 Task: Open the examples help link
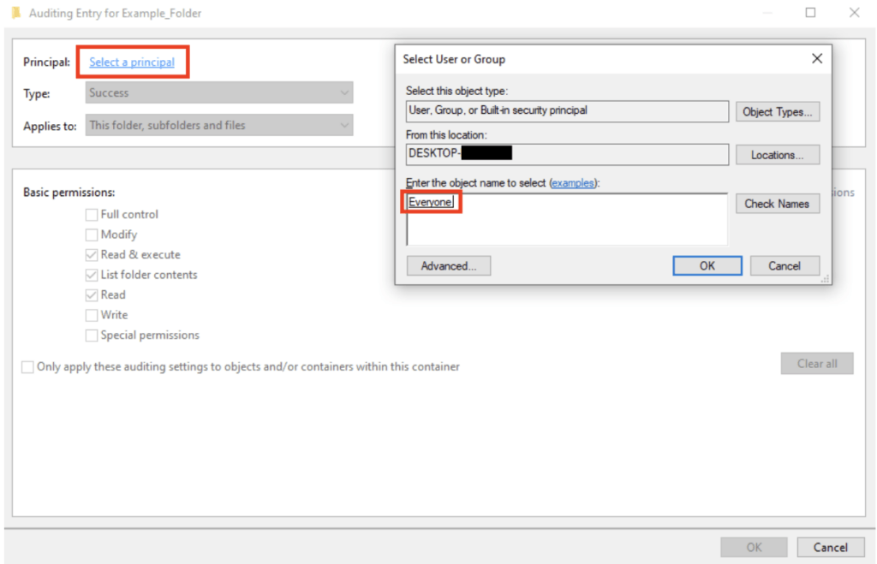point(573,182)
